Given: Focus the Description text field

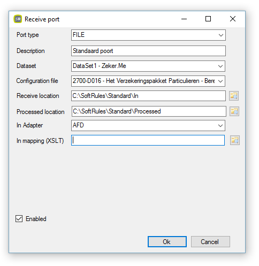Looking at the screenshot, I should coord(148,51).
